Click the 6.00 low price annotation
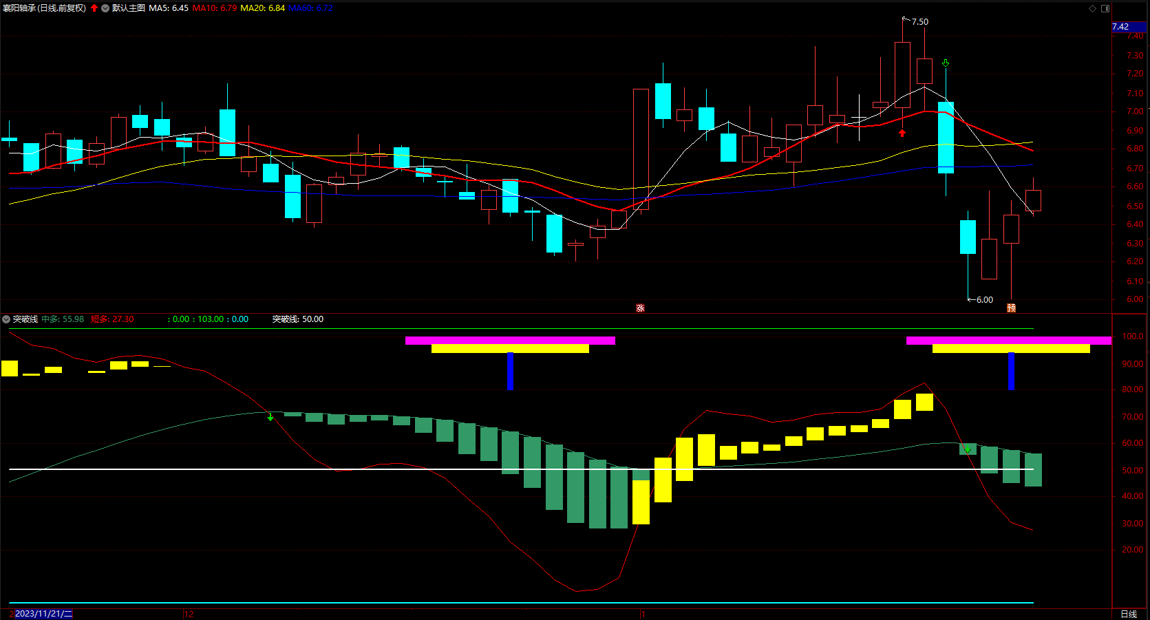The width and height of the screenshot is (1150, 620). [985, 300]
